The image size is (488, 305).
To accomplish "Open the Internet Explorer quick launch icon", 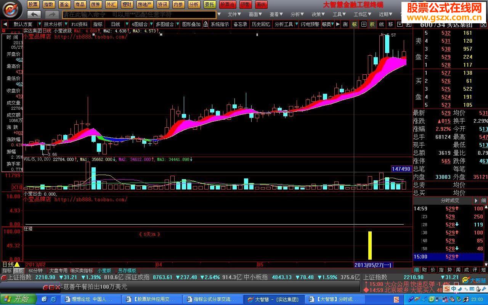I will pos(53,299).
